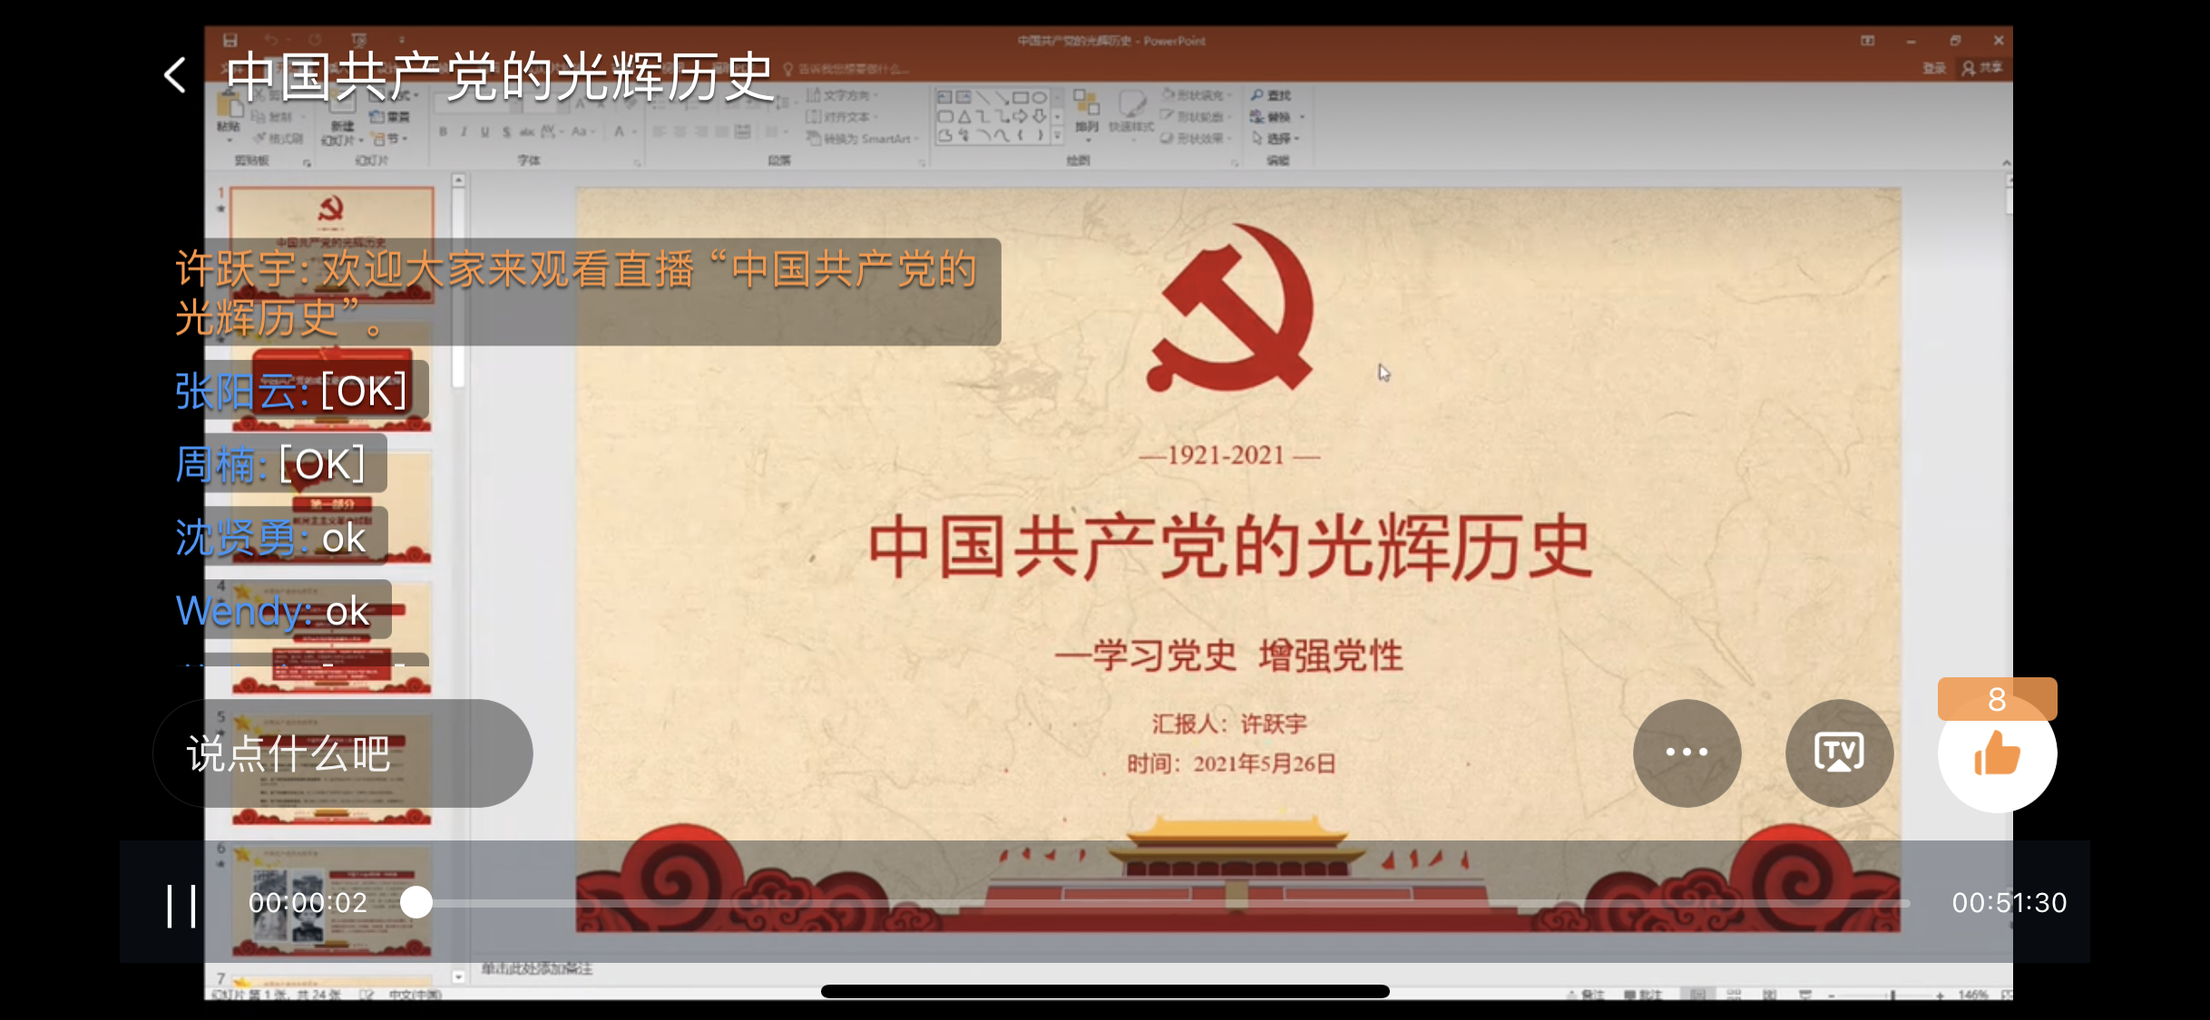
Task: Tap the "说点什么吧" comment input field
Action: click(x=343, y=753)
